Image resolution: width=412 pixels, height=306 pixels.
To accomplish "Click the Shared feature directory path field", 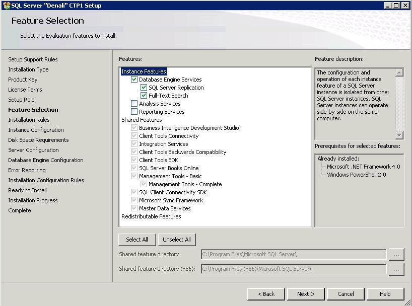I will pos(294,255).
